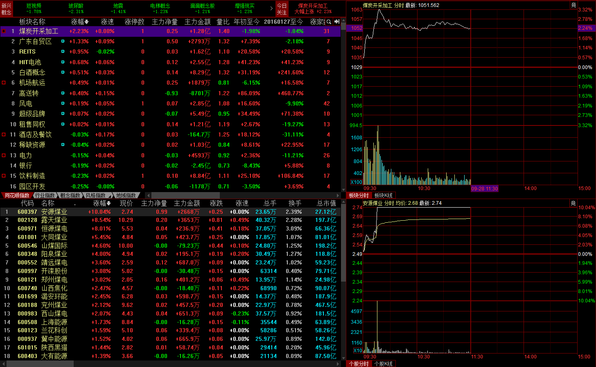Click the 新兴概念 label in top ticker
The width and height of the screenshot is (596, 367).
point(7,9)
